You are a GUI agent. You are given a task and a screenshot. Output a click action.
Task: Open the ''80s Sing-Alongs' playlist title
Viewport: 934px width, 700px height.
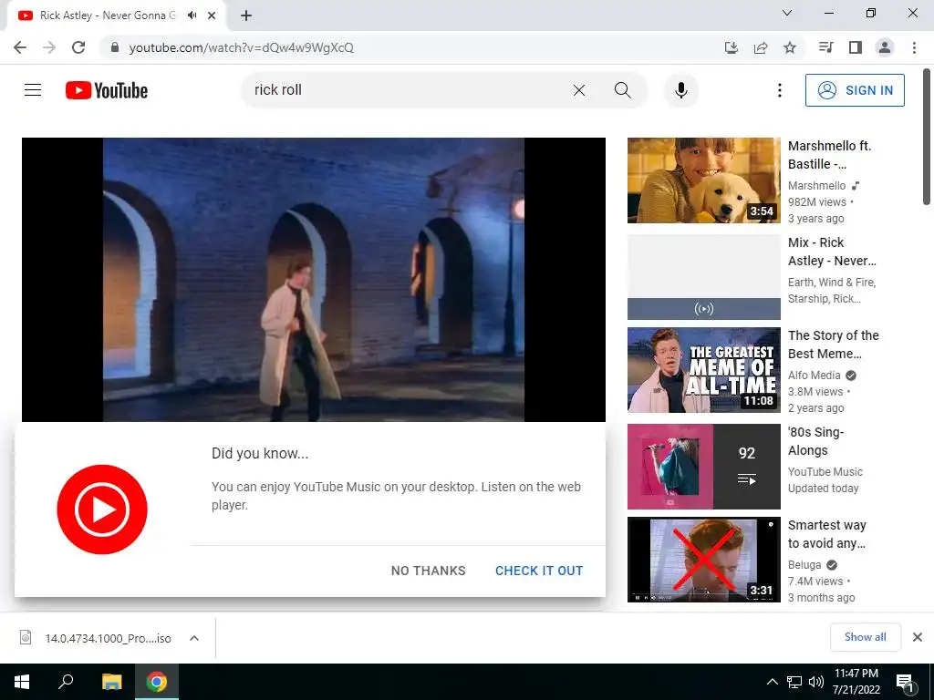[816, 441]
